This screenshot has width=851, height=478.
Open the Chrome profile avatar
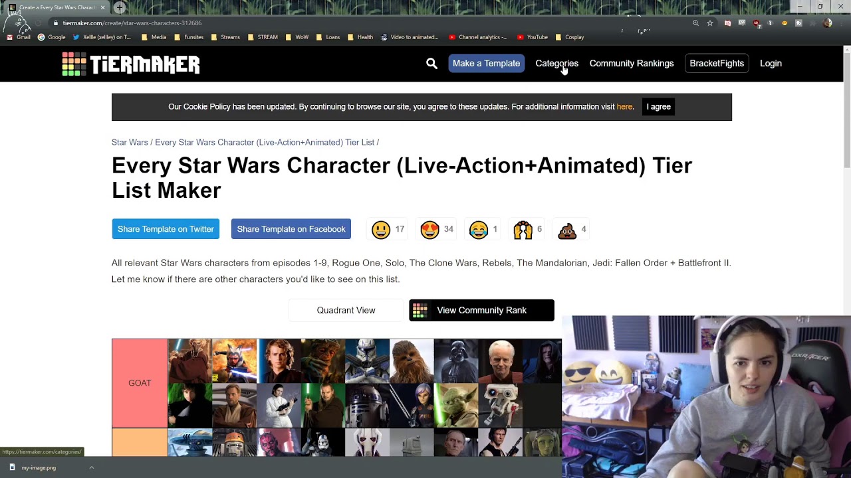click(827, 23)
